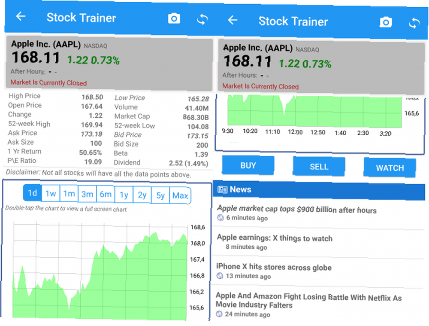Click the Volume value 41.40M

pos(197,108)
